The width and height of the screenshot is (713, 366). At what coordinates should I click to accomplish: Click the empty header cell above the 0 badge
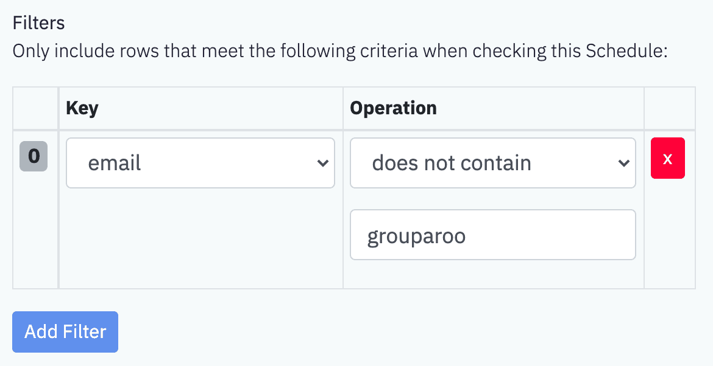coord(35,108)
